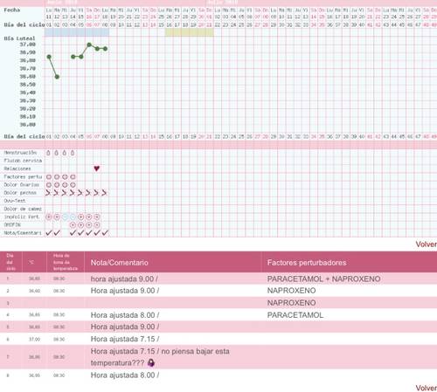Viewport: 437px width, 392px height.
Task: Click the Nota/Comentari checkmark on cycle day 01
Action: click(x=49, y=232)
